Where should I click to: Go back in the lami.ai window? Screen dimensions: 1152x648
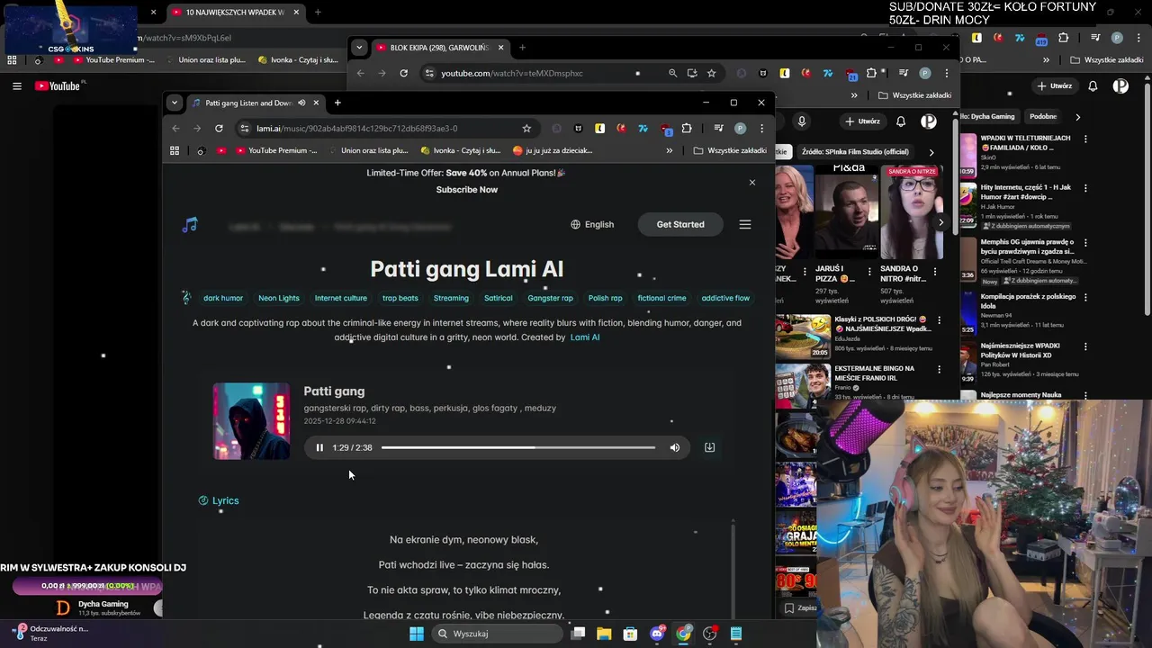[175, 129]
